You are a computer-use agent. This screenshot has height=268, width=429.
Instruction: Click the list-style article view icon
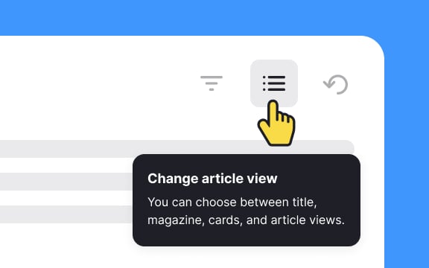(274, 83)
